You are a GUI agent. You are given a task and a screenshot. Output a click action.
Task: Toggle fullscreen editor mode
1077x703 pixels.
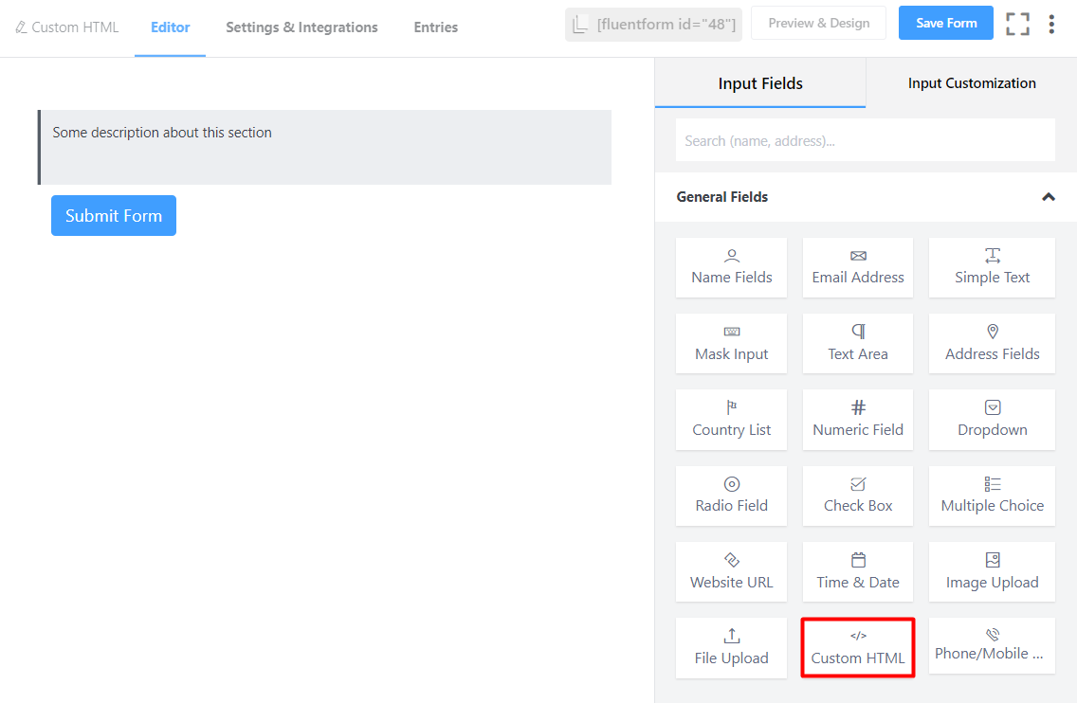click(x=1017, y=24)
